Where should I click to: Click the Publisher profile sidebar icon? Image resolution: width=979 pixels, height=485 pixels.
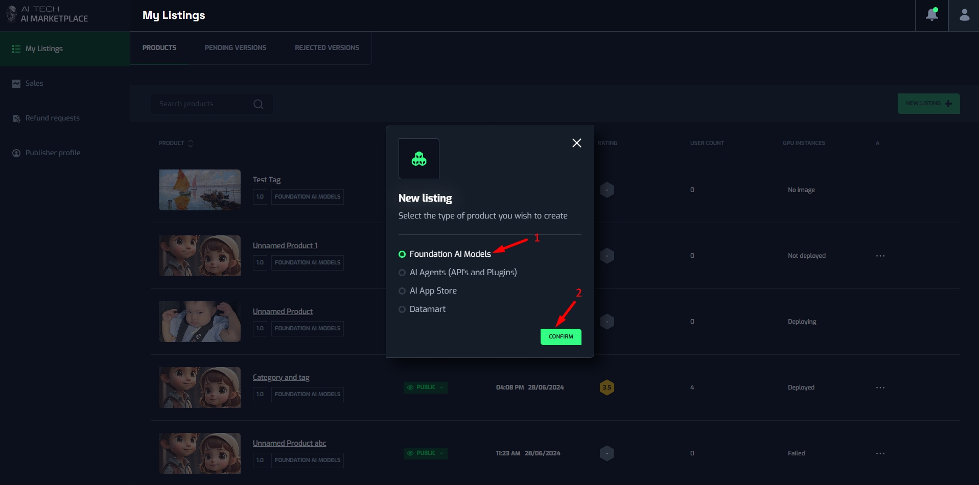pos(16,153)
